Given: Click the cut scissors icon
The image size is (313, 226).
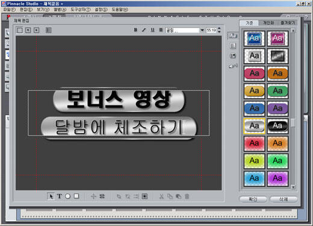Looking at the screenshot, I should (x=161, y=196).
